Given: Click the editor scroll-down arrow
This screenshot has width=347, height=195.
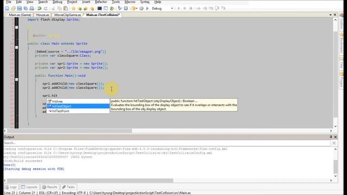Looking at the screenshot, I should (336, 126).
